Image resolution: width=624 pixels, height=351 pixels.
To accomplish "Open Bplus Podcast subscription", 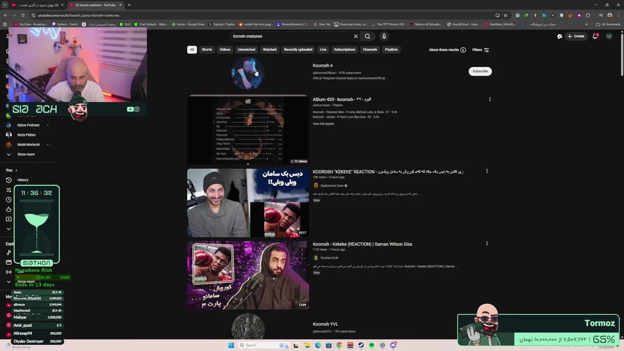I will (28, 125).
